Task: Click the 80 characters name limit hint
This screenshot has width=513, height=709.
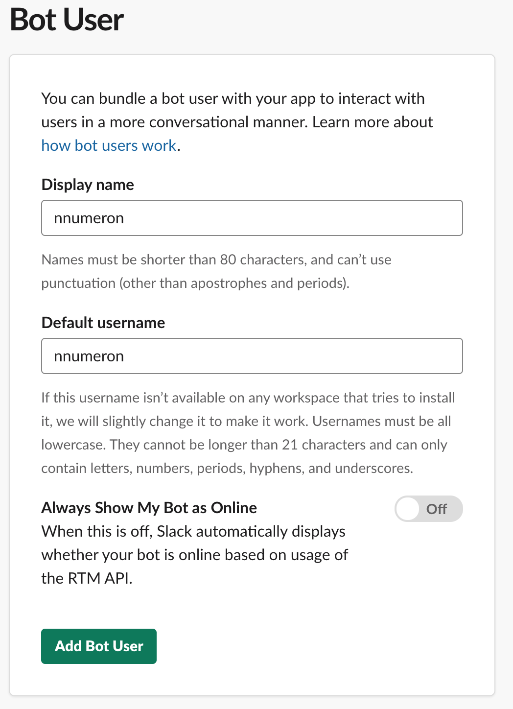Action: (216, 271)
